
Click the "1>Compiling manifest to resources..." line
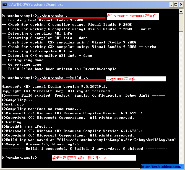[41, 109]
